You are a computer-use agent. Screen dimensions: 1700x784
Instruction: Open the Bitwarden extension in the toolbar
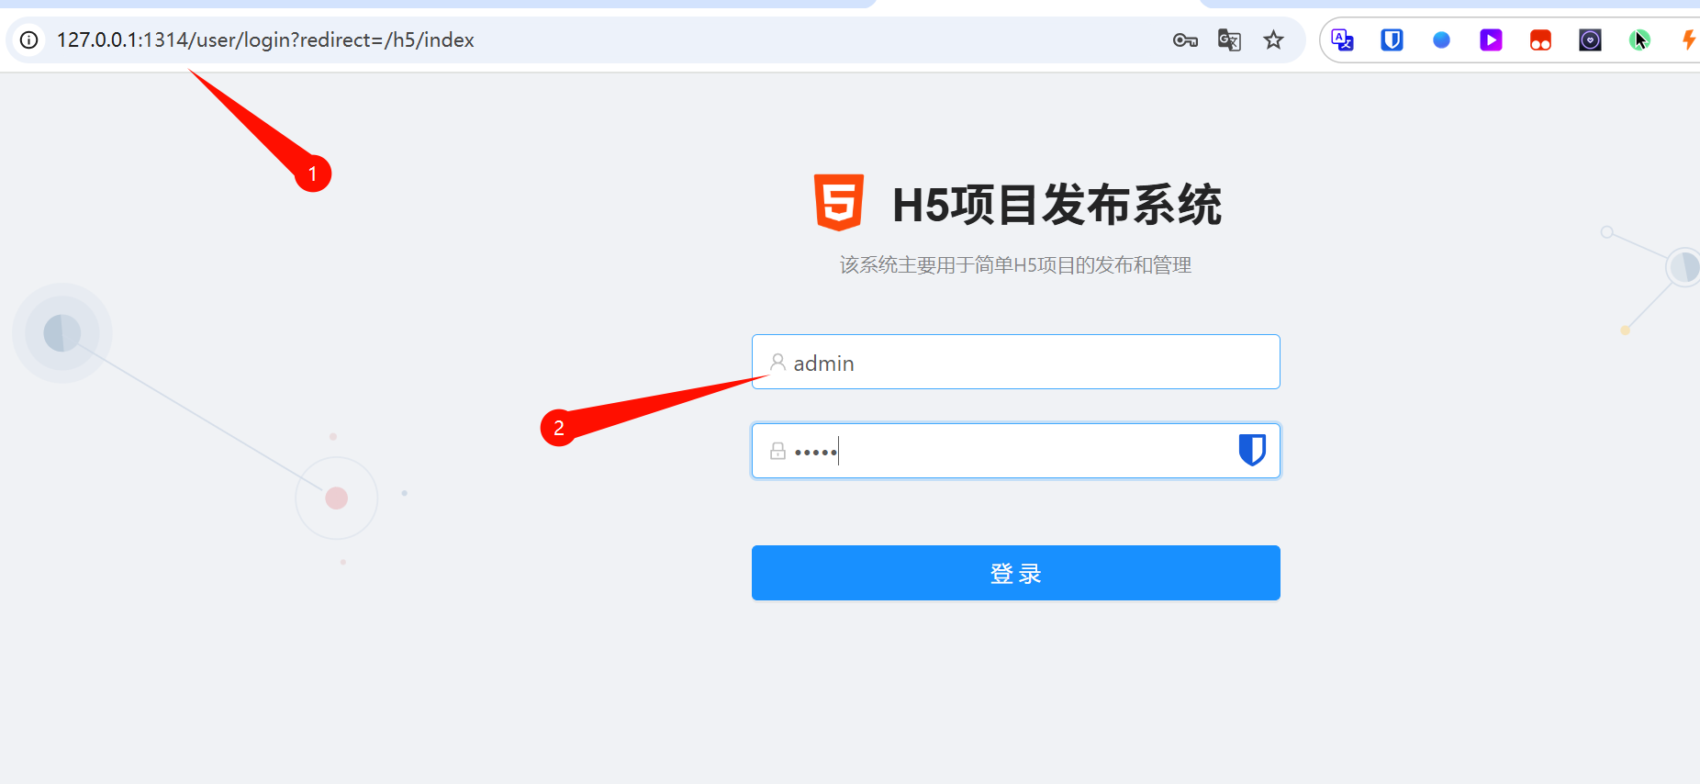tap(1392, 40)
